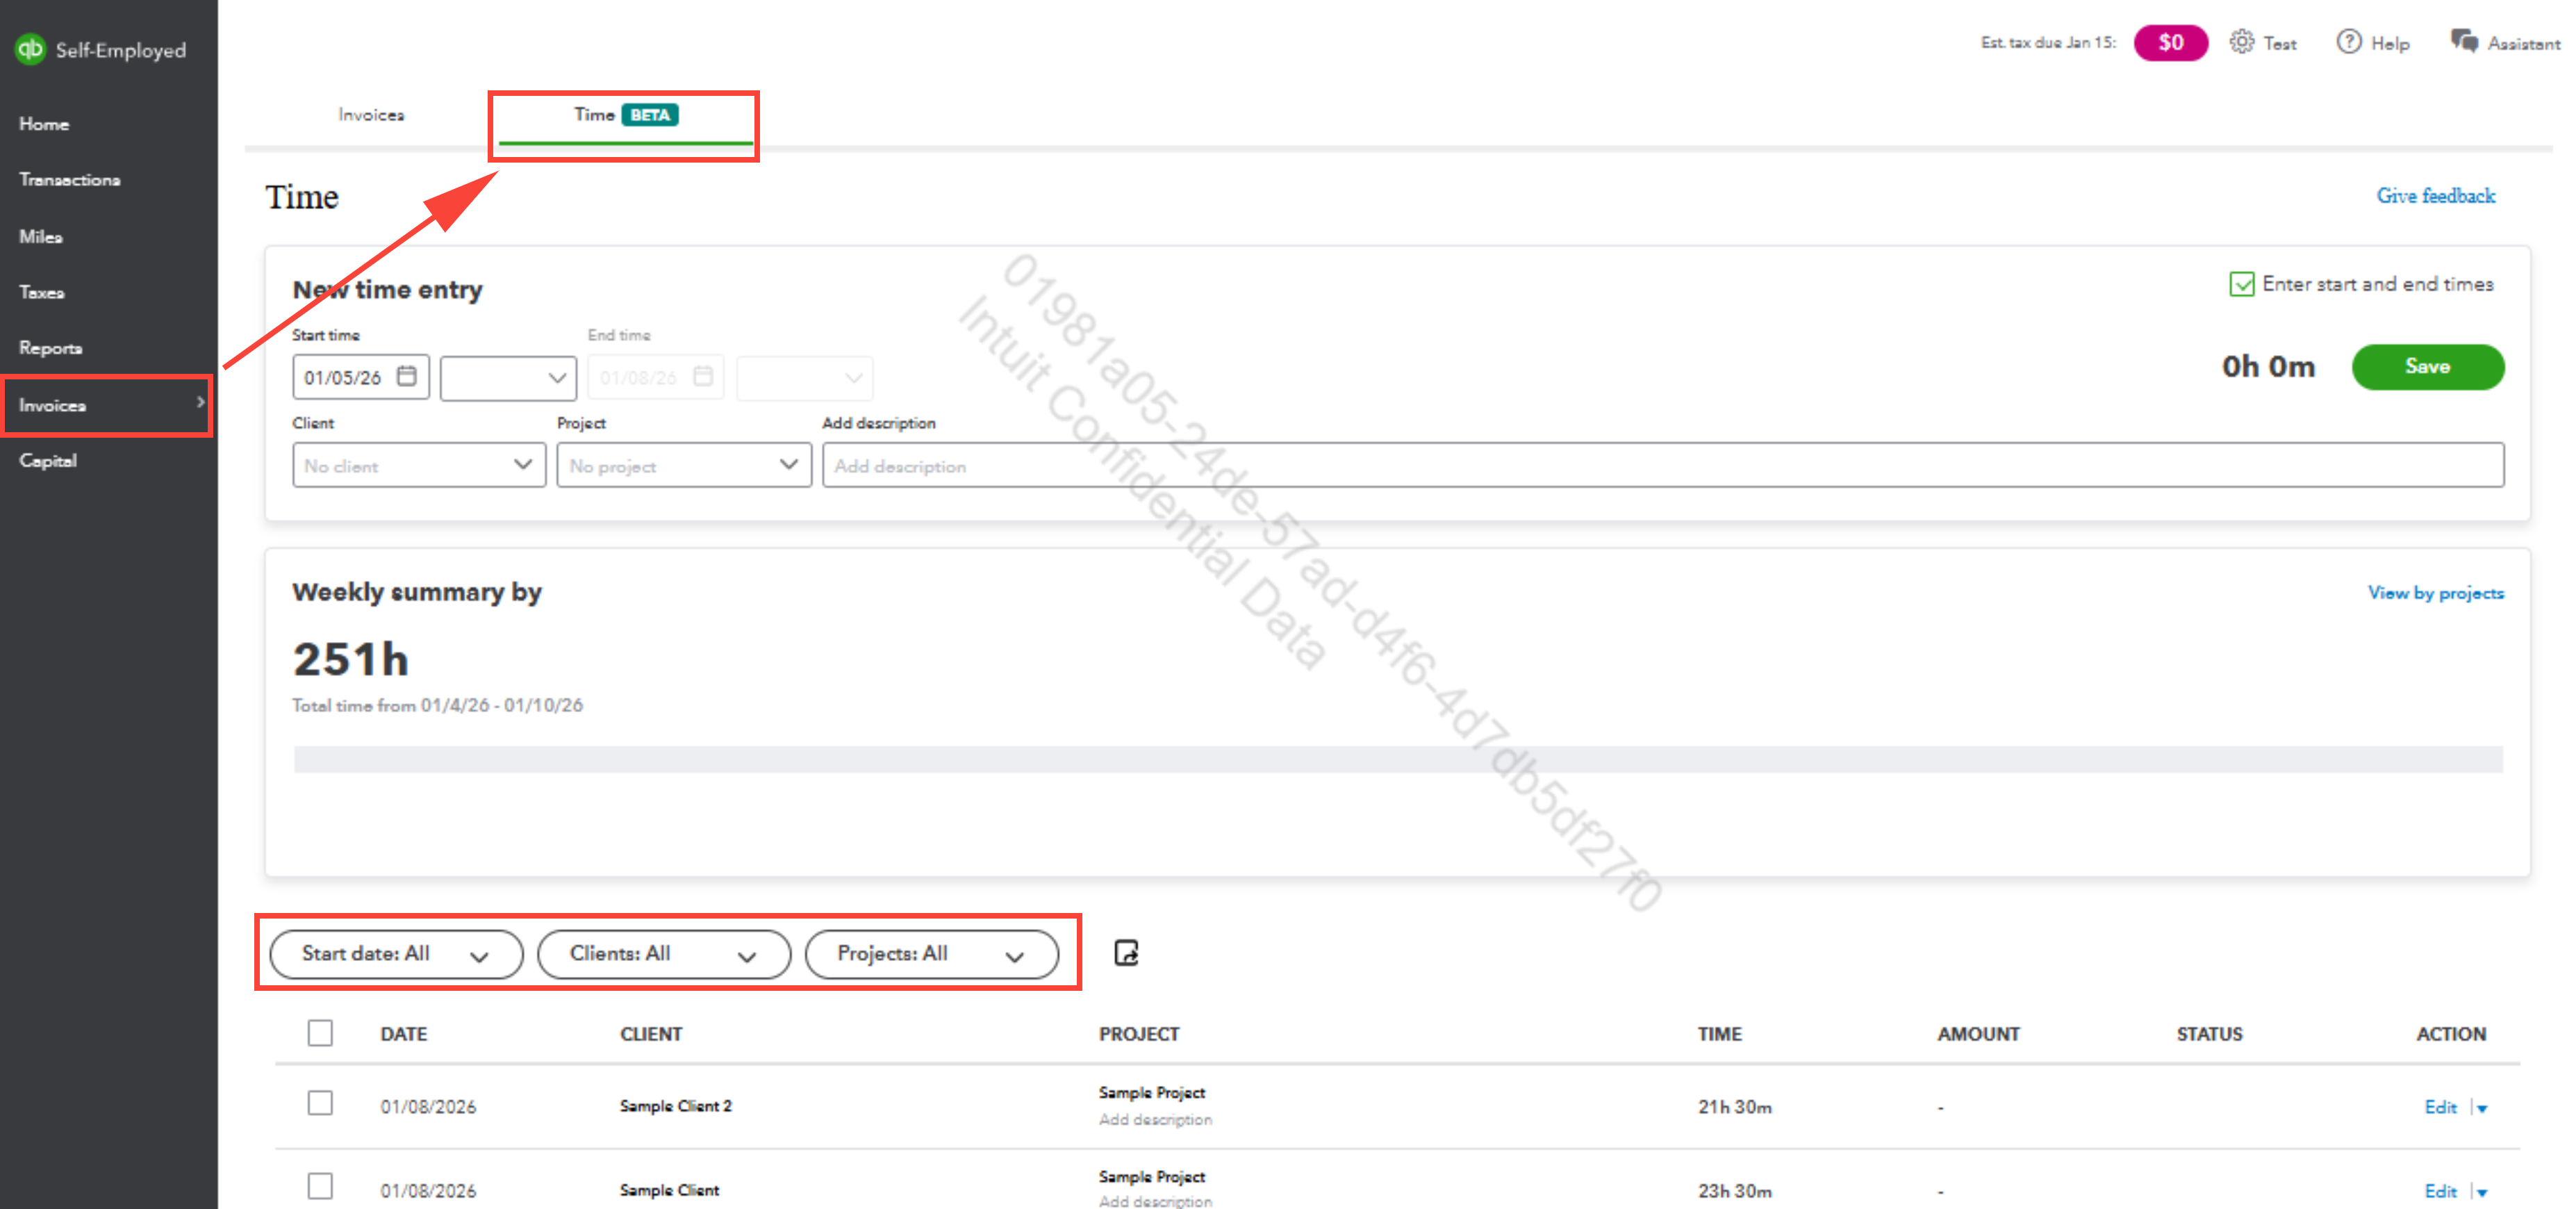The image size is (2576, 1209).
Task: Expand the Start date: All filter
Action: (x=396, y=954)
